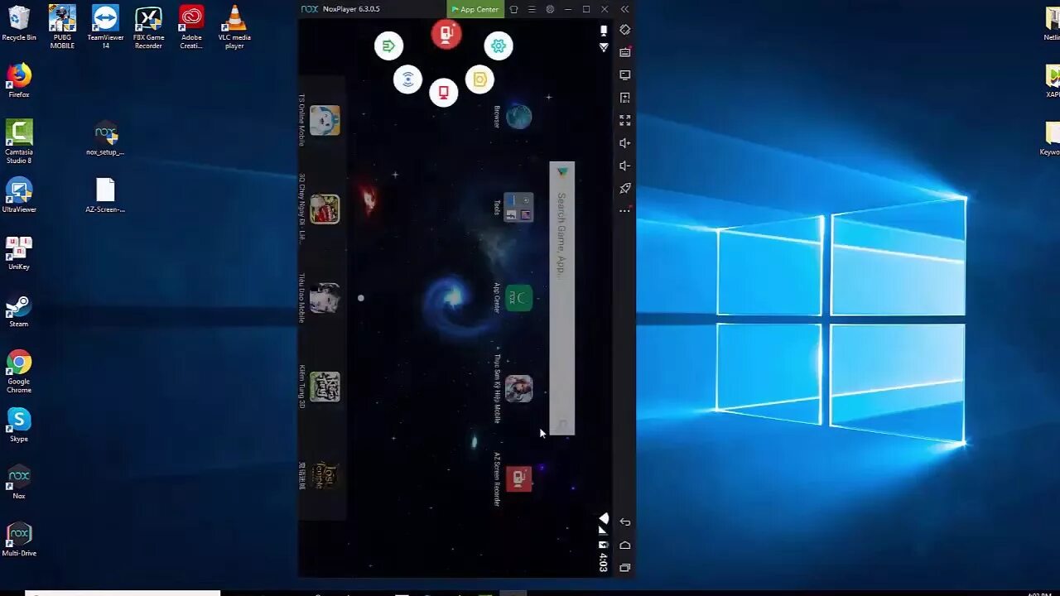1060x596 pixels.
Task: Increase volume in Nox sidebar
Action: click(x=625, y=142)
